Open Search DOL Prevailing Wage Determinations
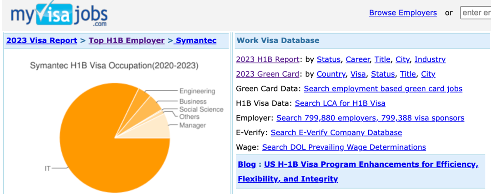The width and height of the screenshot is (491, 194). click(x=344, y=147)
